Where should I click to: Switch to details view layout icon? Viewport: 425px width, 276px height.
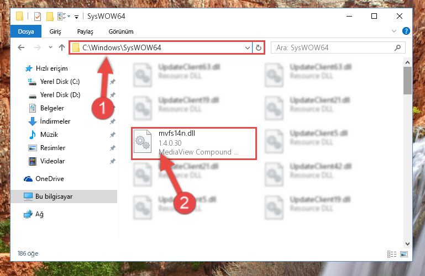392,254
